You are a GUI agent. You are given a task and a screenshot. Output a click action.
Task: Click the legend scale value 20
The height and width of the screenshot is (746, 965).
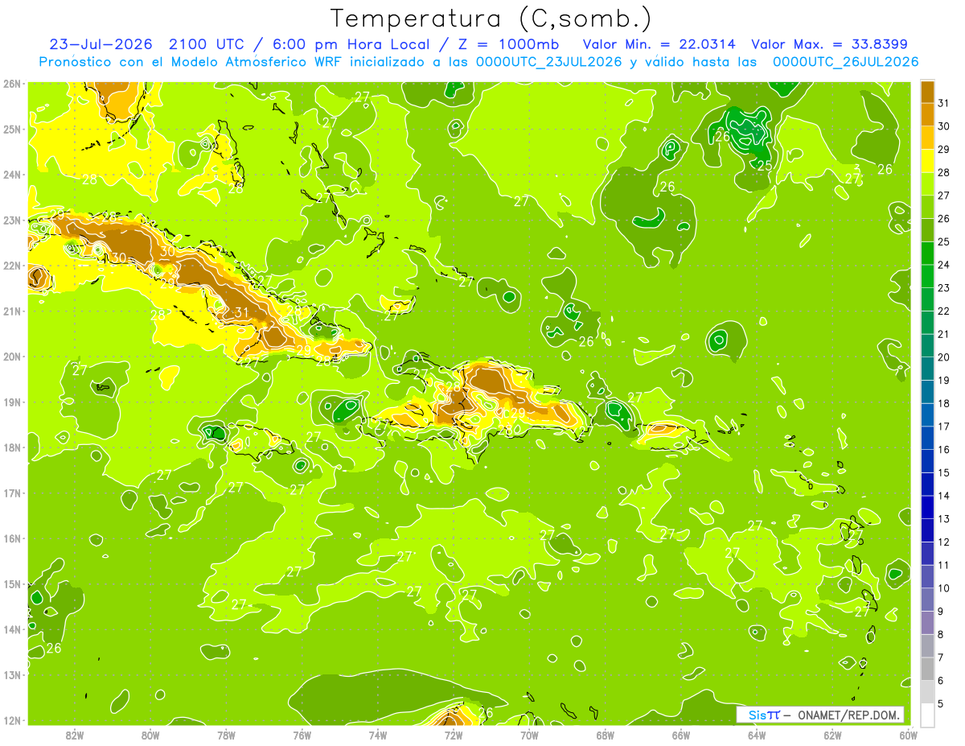coord(944,357)
